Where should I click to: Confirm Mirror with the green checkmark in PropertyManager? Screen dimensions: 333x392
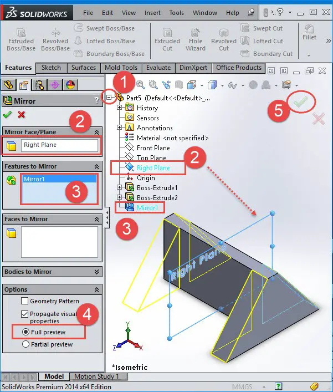point(7,115)
